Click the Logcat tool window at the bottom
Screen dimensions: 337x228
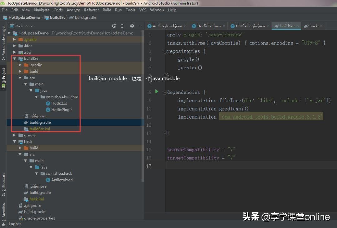[x=14, y=224]
